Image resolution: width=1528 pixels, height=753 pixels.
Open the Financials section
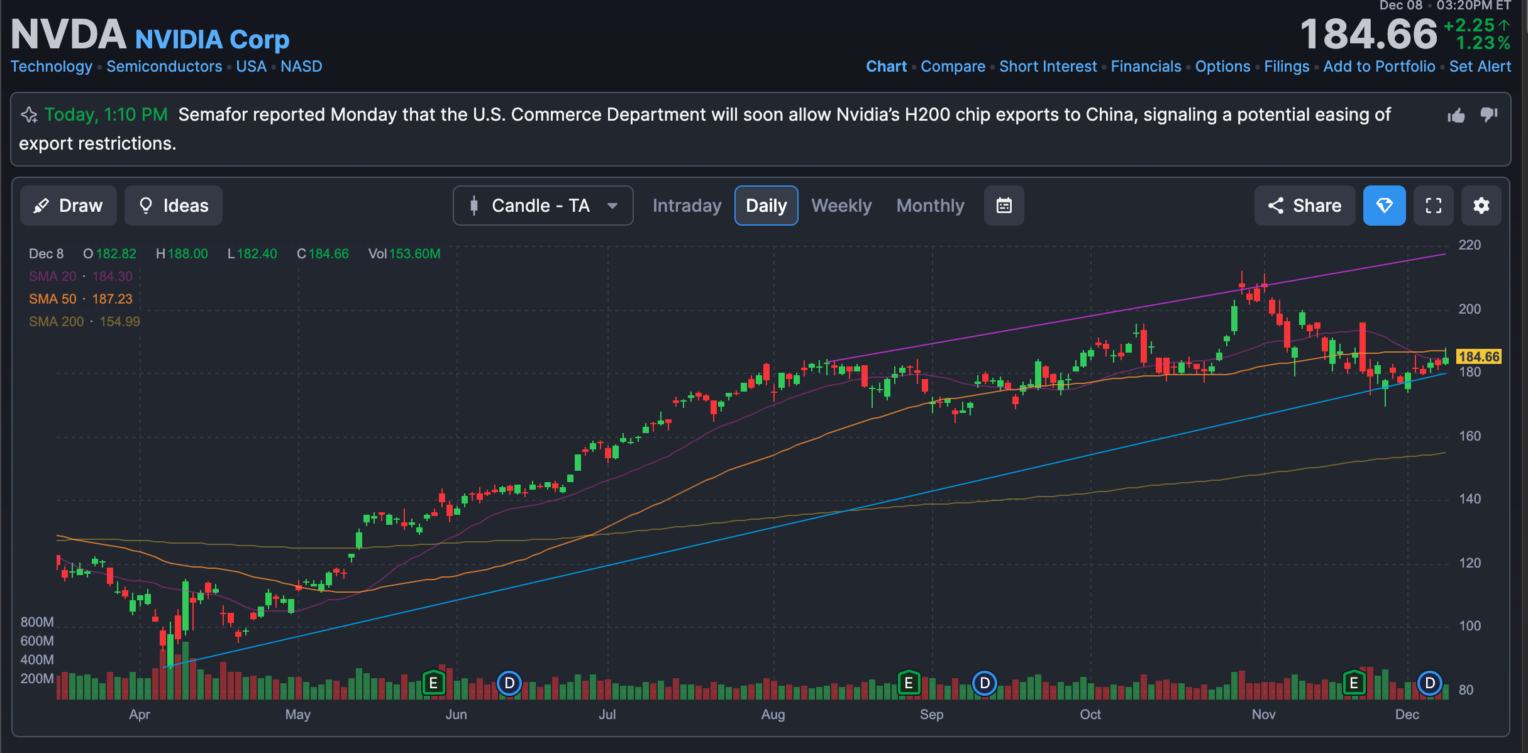1146,66
